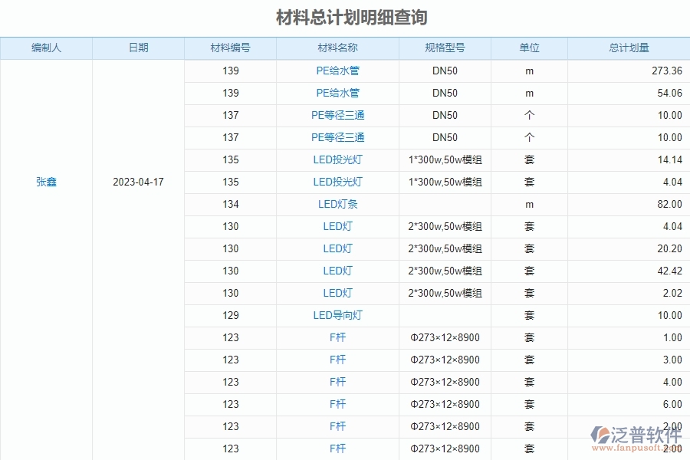Open the LED导向灯 material link

tap(338, 315)
